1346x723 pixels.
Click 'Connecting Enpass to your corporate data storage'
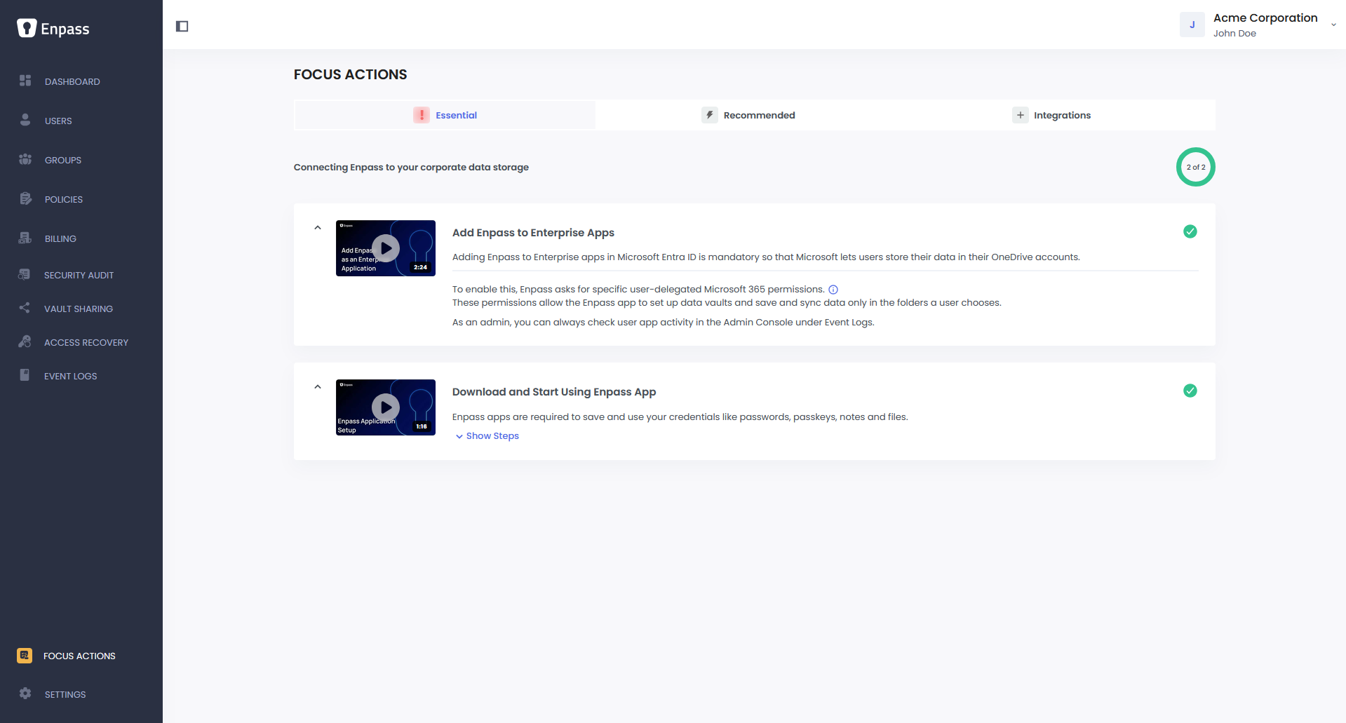point(411,168)
